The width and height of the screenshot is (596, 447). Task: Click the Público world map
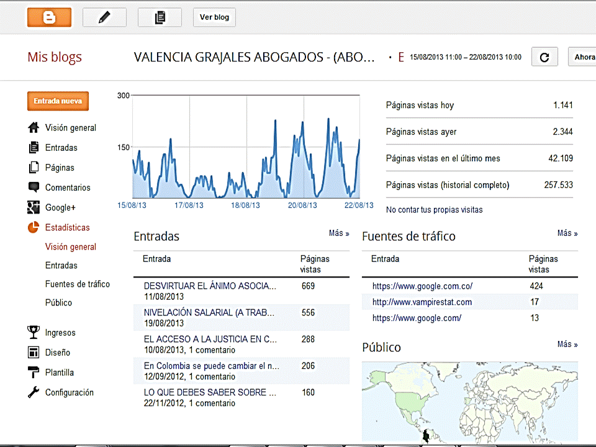[470, 402]
